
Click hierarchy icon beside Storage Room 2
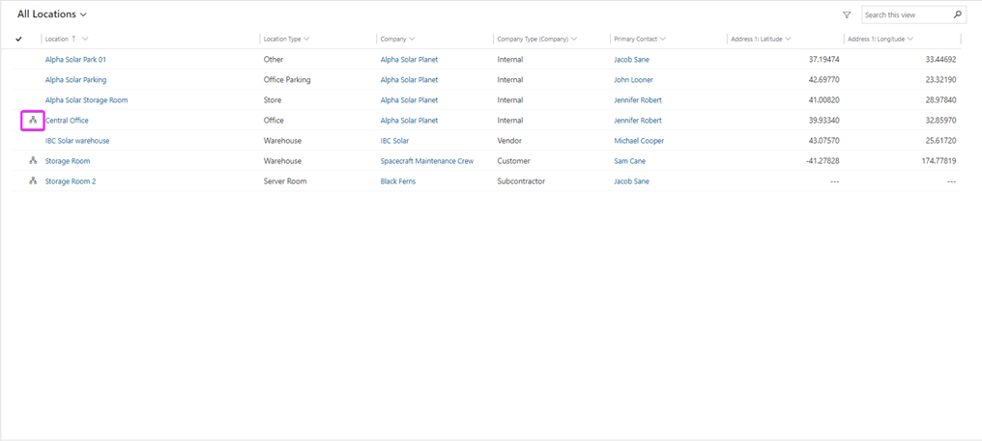pos(33,181)
